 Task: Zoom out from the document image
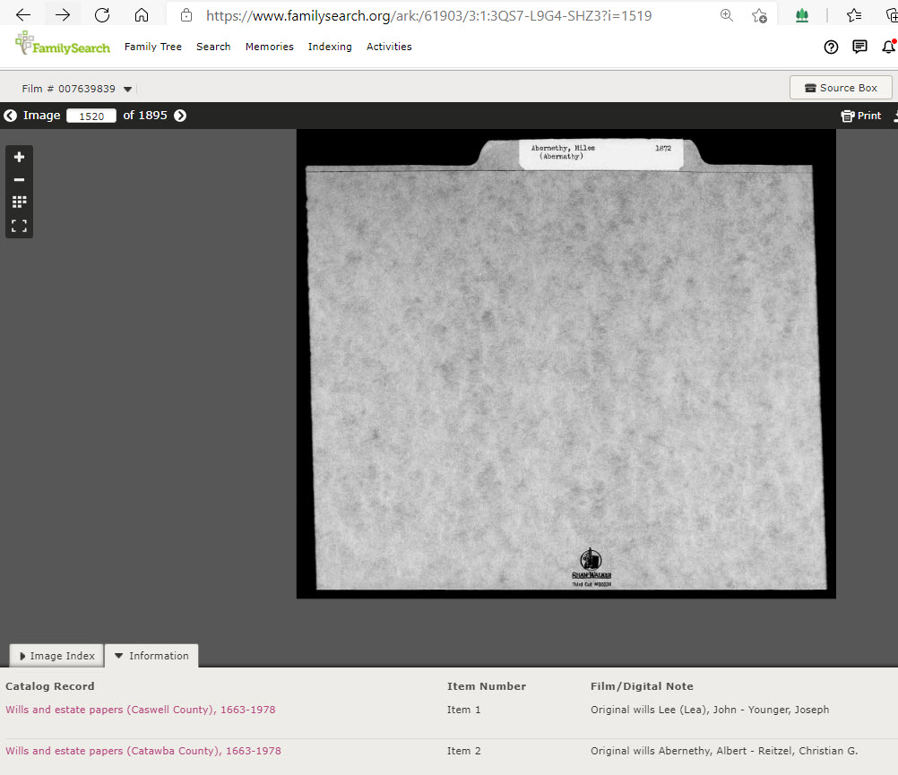[19, 179]
